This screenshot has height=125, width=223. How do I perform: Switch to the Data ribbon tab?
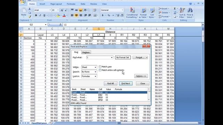(x=83, y=4)
